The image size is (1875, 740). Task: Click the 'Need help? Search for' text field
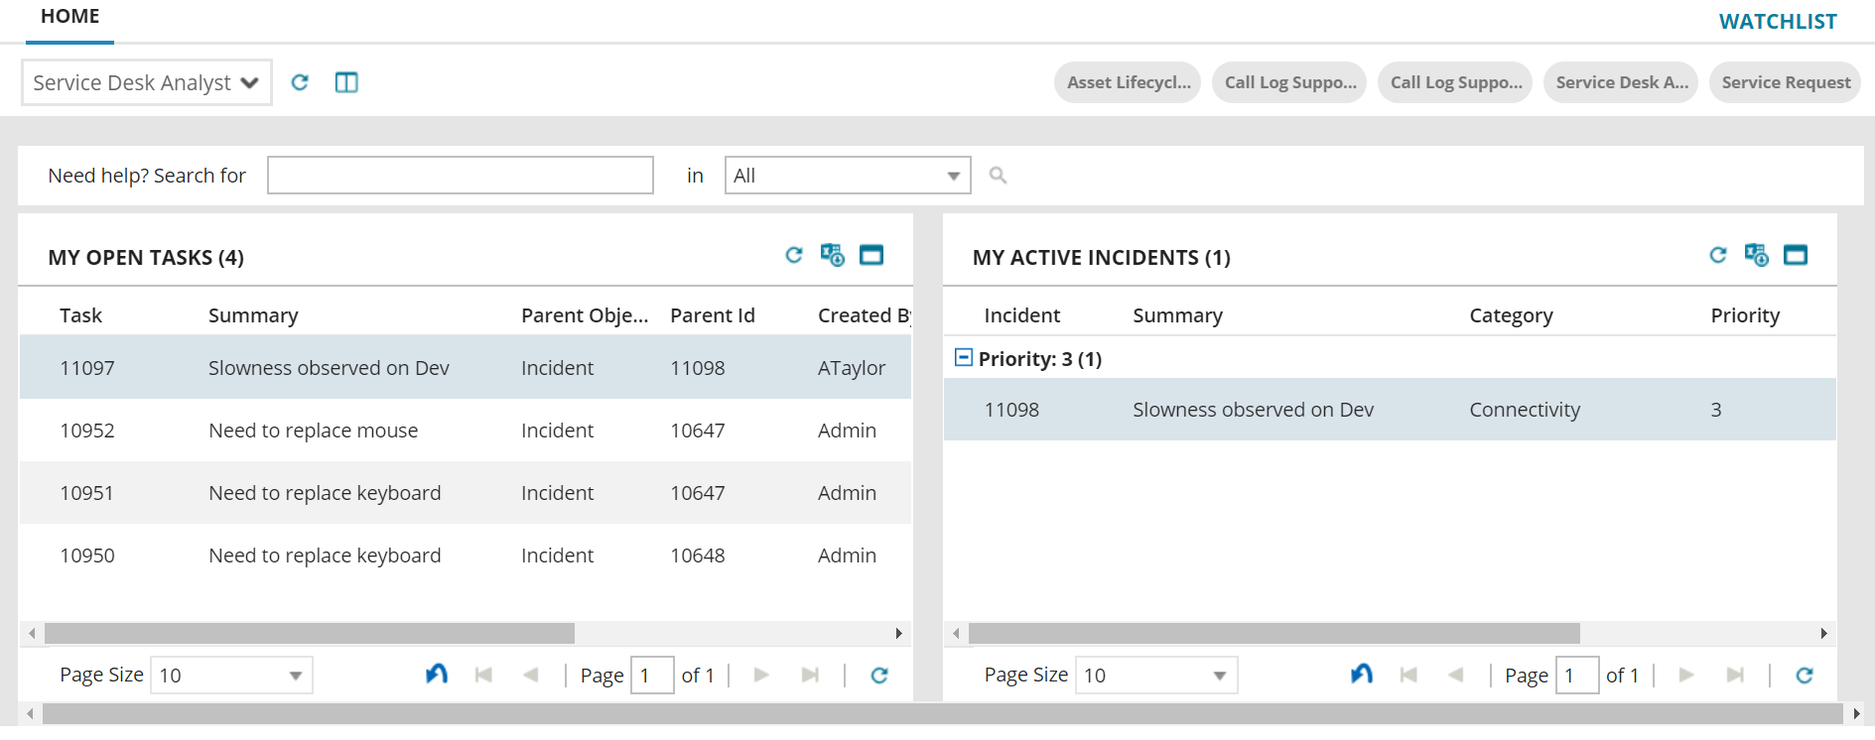click(x=461, y=176)
